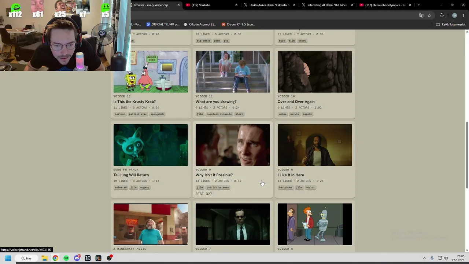
Task: Open the translate page icon in the address bar
Action: tap(421, 15)
